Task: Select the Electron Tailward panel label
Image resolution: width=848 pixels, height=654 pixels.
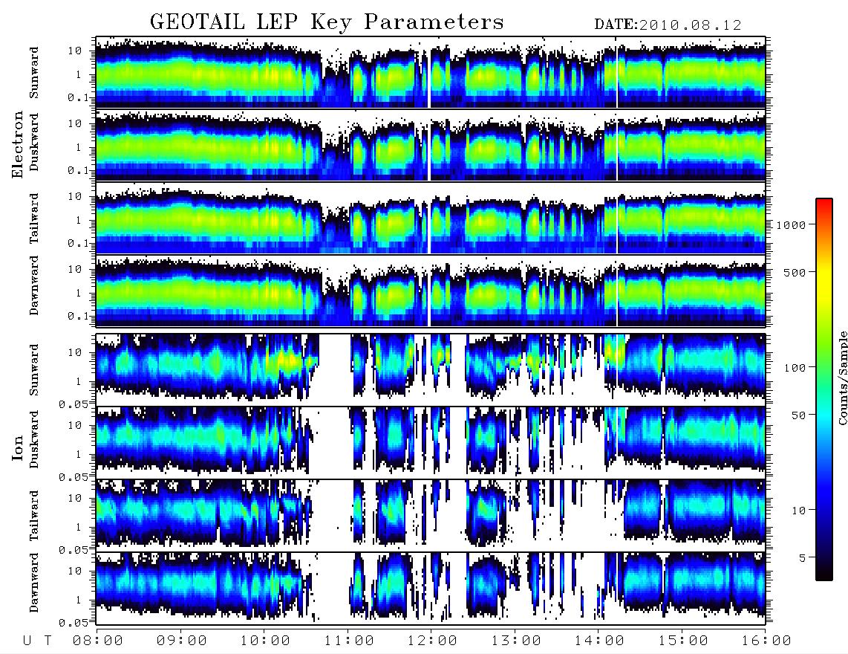Action: (x=34, y=218)
